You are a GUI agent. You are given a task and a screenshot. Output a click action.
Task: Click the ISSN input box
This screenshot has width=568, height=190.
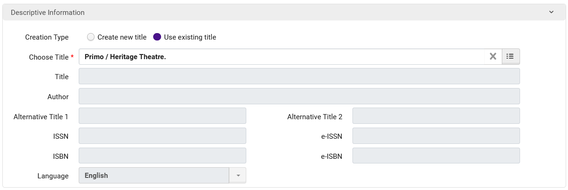(162, 136)
